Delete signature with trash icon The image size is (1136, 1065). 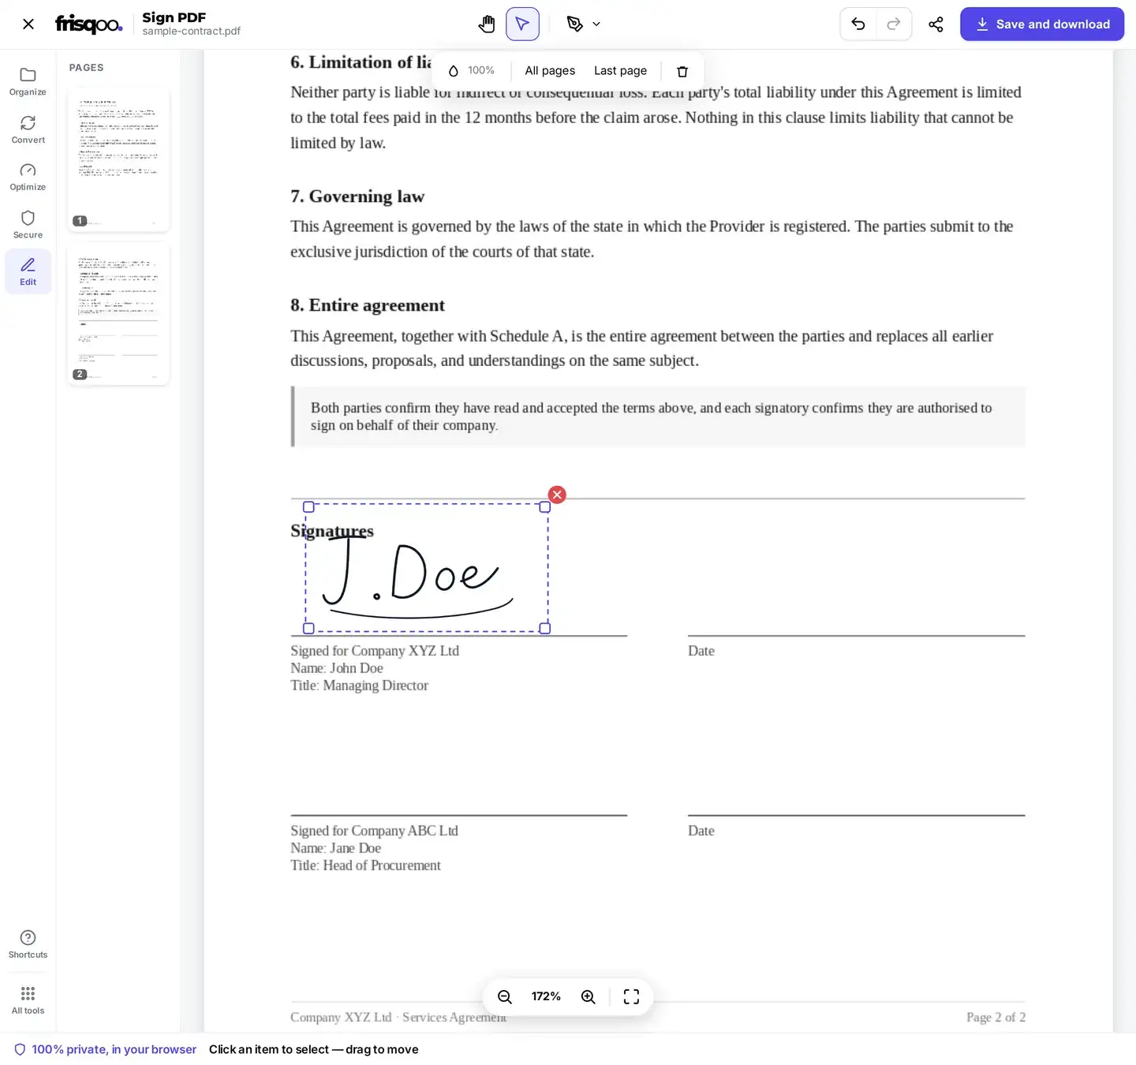[x=682, y=71]
